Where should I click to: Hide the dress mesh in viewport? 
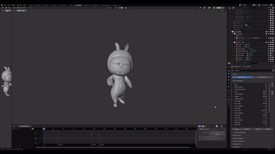click(x=268, y=44)
